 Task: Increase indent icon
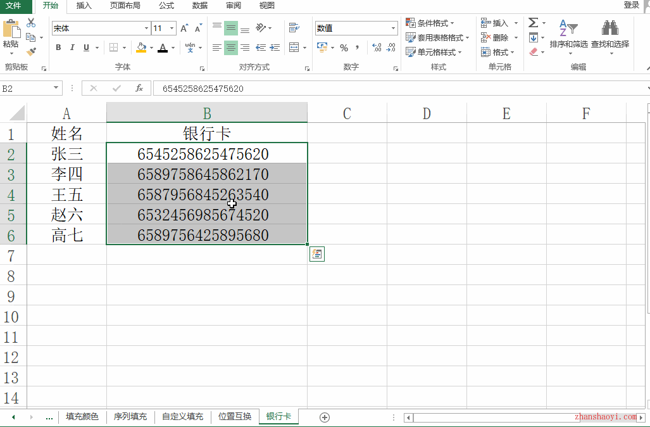pyautogui.click(x=275, y=48)
